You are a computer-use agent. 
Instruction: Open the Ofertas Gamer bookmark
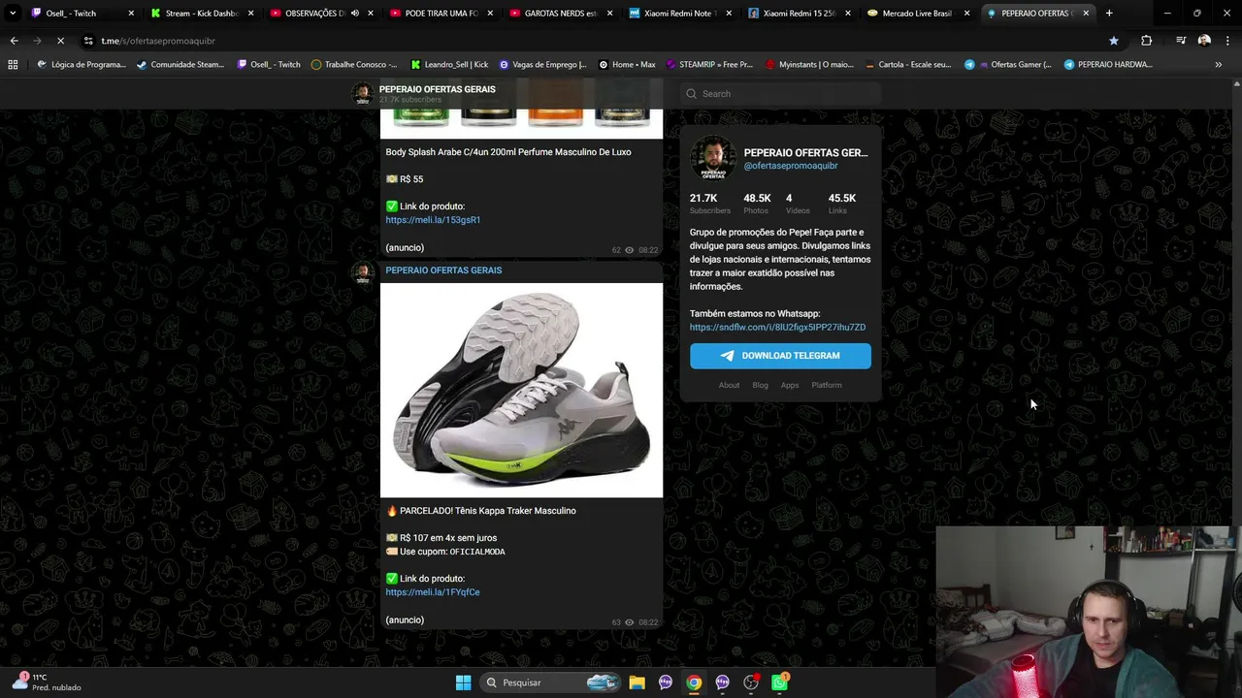click(1008, 64)
